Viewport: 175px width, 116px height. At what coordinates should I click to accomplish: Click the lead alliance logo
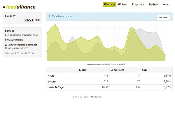[19, 7]
